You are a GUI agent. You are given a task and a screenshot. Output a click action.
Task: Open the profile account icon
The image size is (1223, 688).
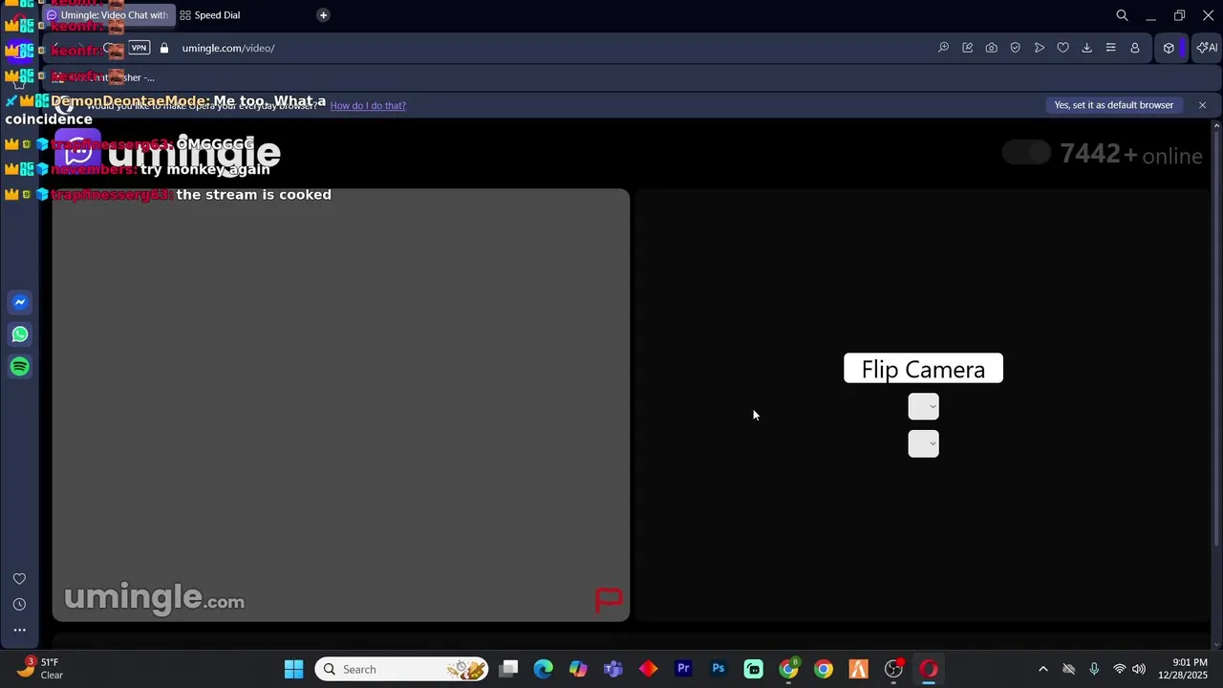coord(1134,48)
